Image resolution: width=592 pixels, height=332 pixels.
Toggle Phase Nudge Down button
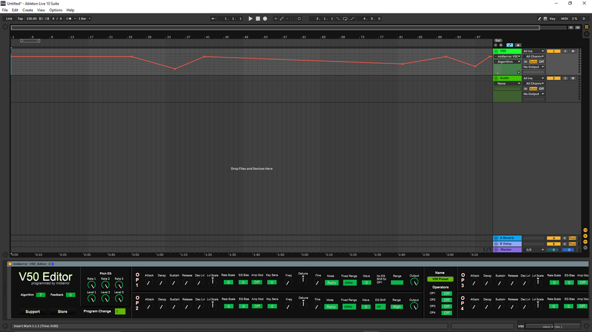click(41, 18)
